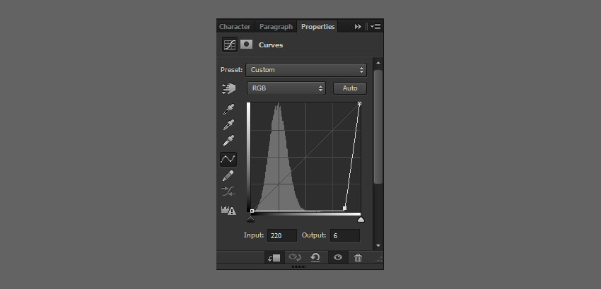Collapse panel using double-arrow icon
This screenshot has width=601, height=289.
pos(358,26)
